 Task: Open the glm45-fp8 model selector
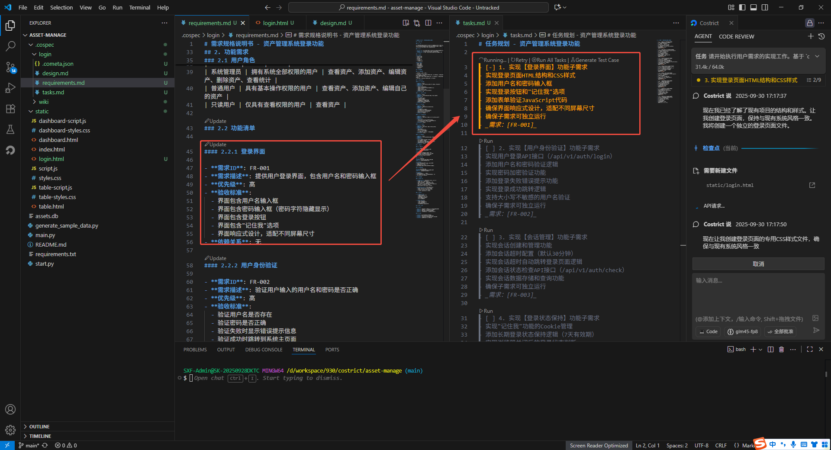[x=743, y=332]
